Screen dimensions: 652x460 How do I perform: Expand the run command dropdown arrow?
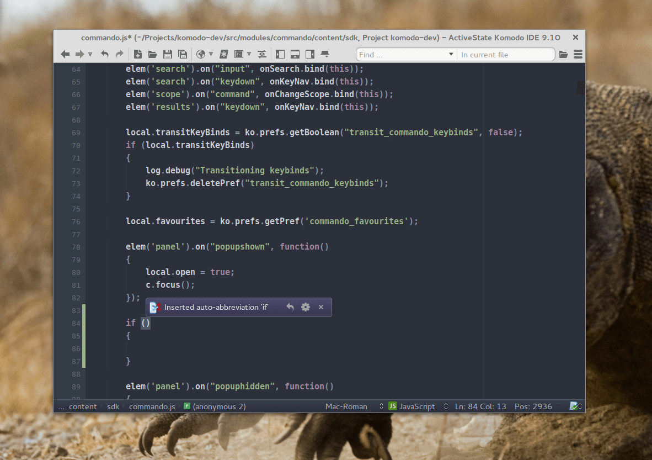pos(249,54)
